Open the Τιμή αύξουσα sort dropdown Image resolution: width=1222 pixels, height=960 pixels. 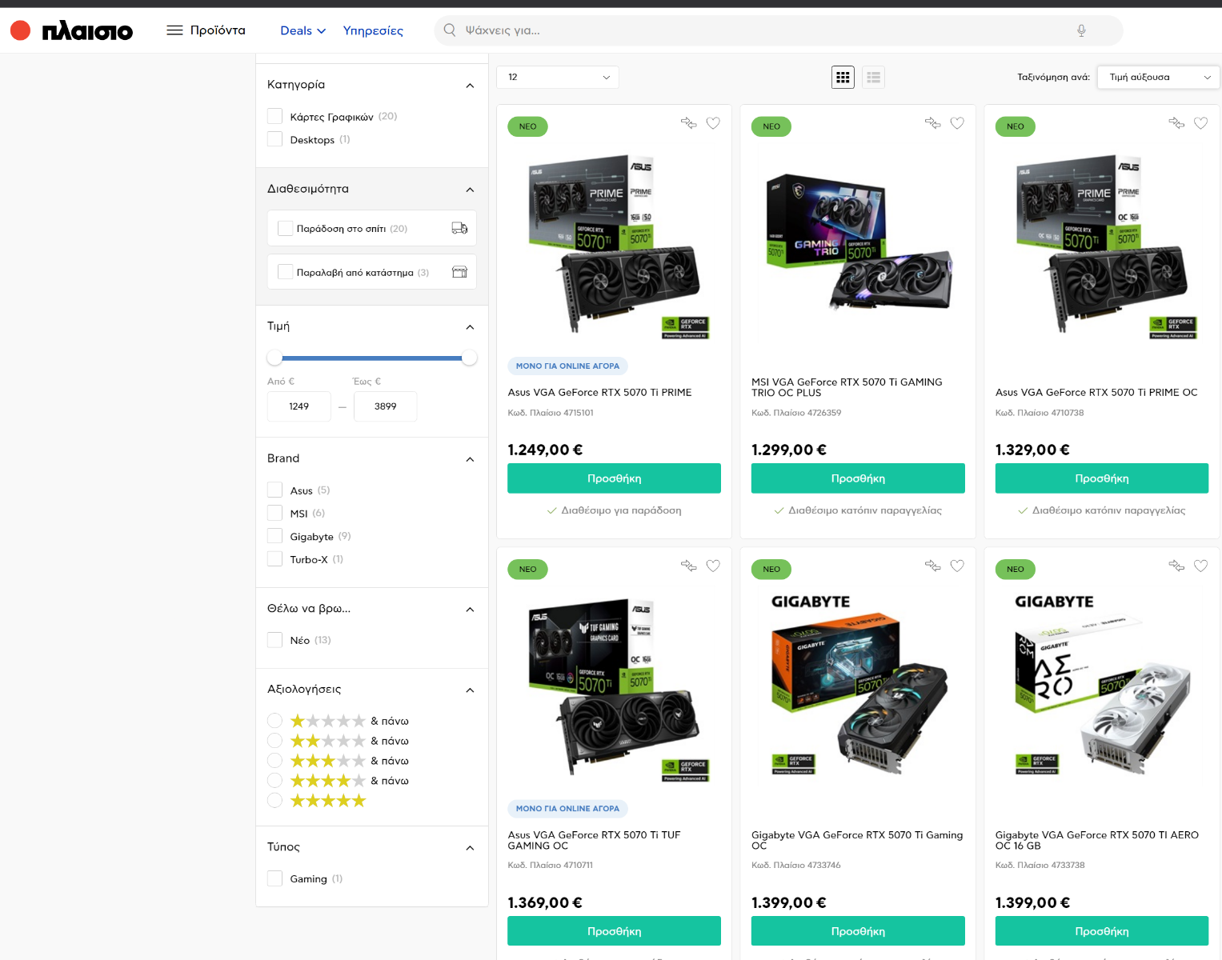click(x=1159, y=77)
